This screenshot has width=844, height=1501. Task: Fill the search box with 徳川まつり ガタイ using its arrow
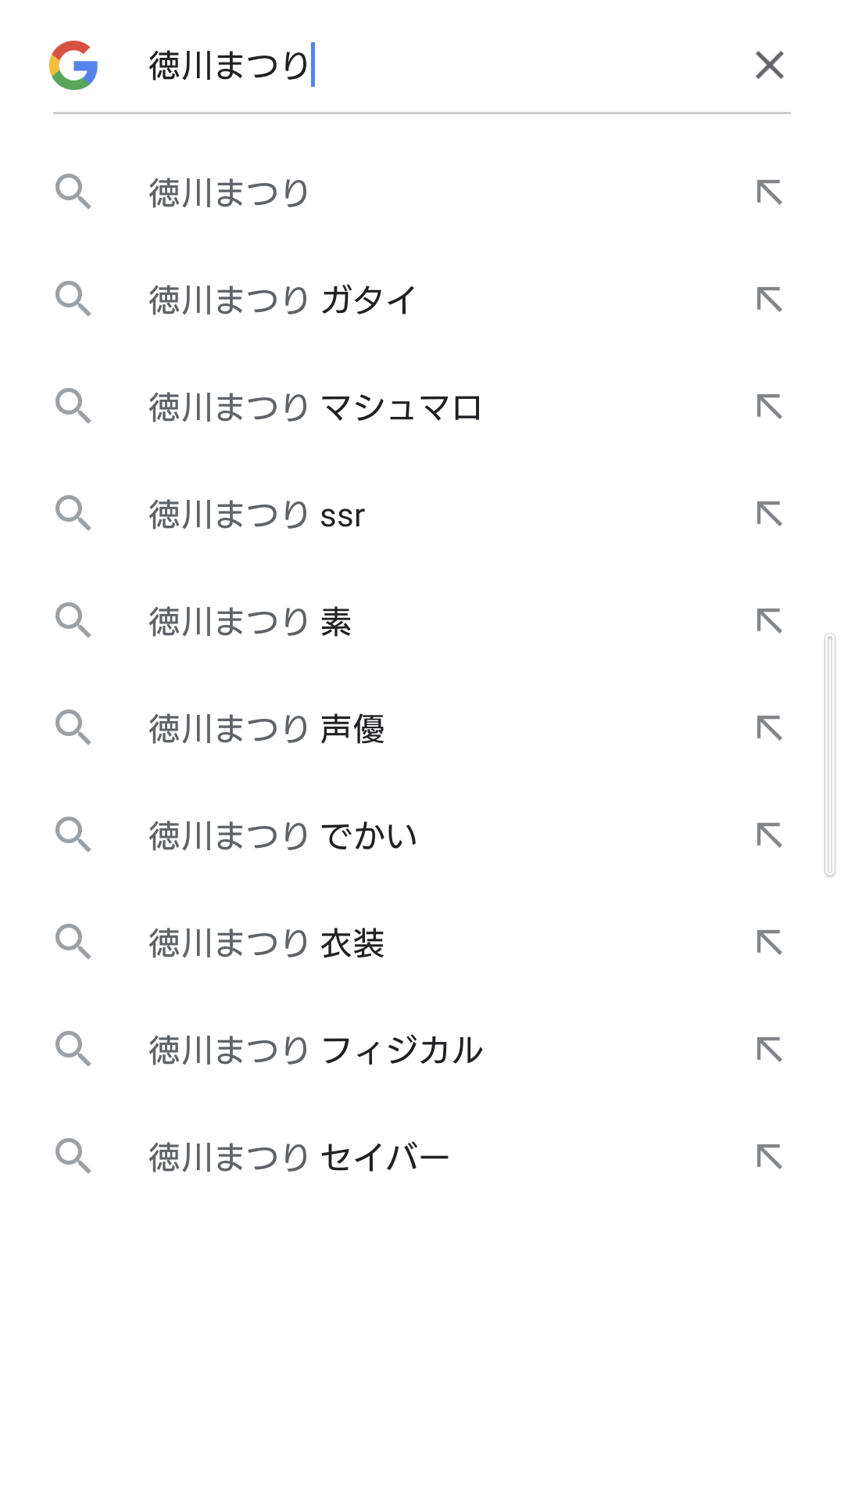[769, 300]
